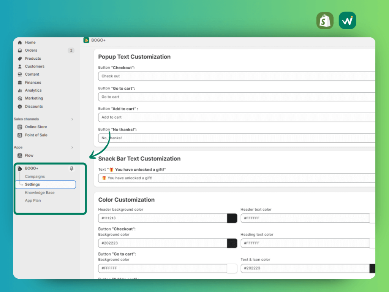Click the snack bar gift text field
Screen dimensions: 389x292
[x=237, y=178]
